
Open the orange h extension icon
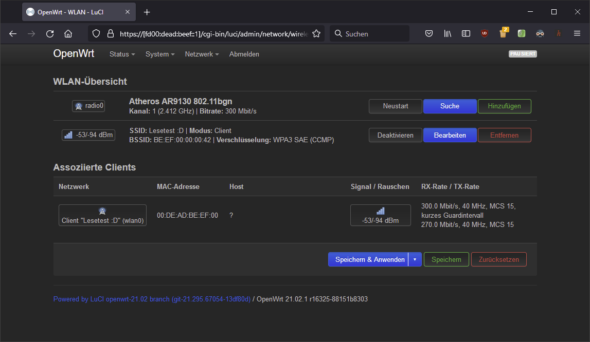pos(559,34)
